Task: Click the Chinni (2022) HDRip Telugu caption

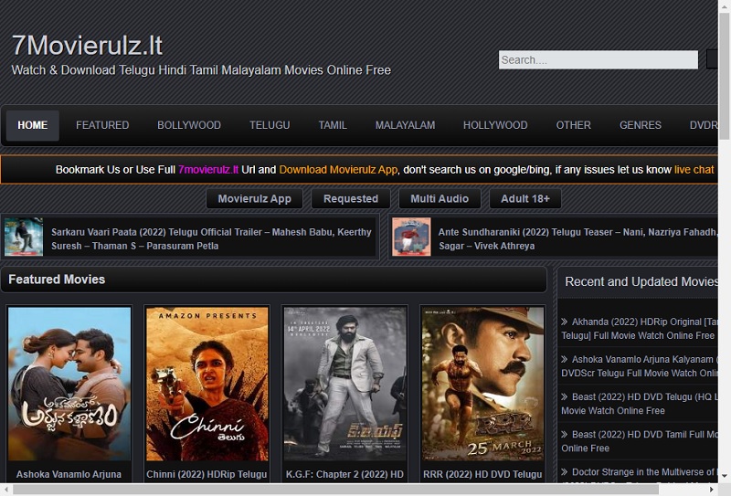Action: click(207, 475)
